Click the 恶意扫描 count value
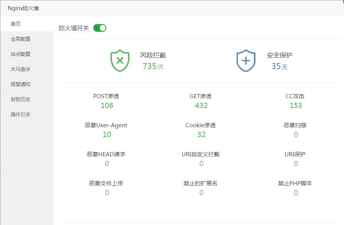The image size is (344, 225). pos(296,134)
